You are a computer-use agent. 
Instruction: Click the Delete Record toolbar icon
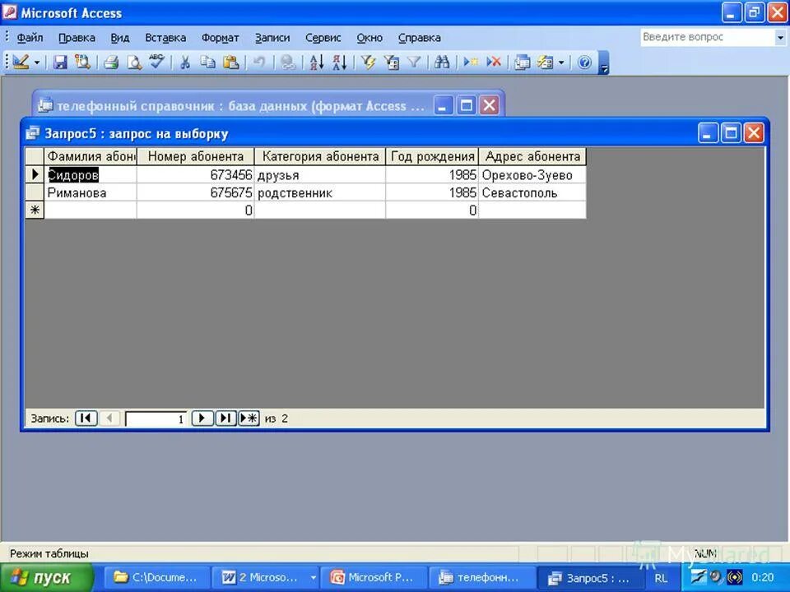coord(494,62)
